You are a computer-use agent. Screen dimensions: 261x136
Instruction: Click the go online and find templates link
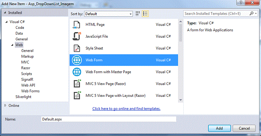[126, 109]
